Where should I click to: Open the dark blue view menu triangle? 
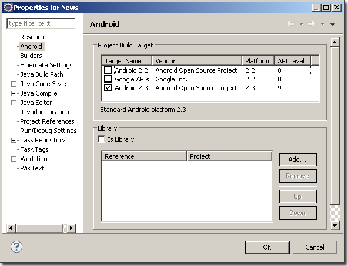tap(333, 24)
